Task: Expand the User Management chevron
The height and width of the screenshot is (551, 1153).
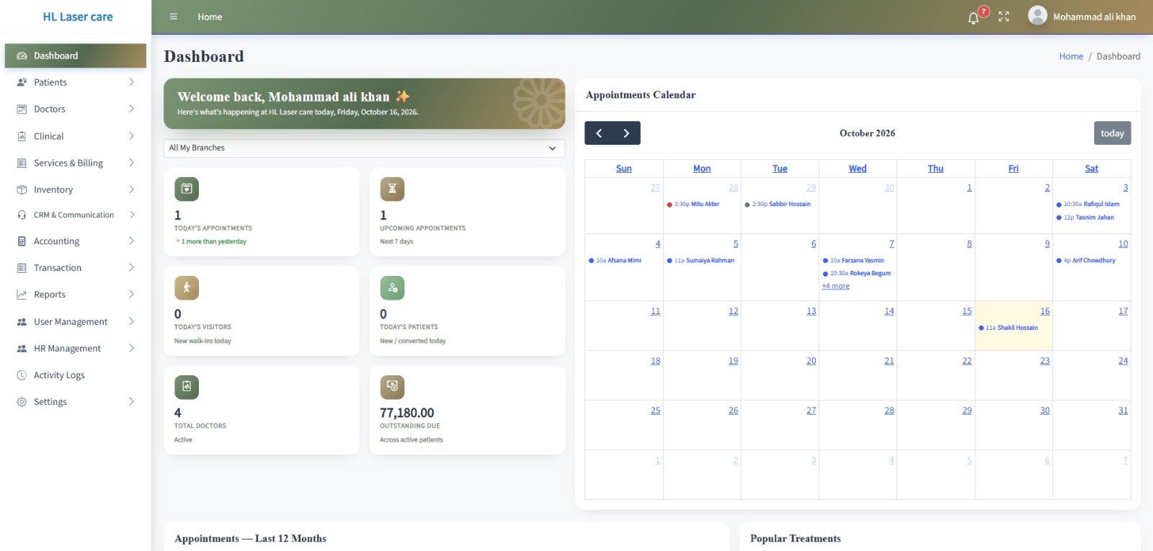Action: tap(131, 322)
